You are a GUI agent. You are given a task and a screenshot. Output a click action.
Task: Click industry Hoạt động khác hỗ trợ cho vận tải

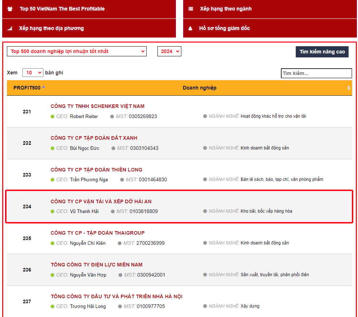click(x=273, y=116)
